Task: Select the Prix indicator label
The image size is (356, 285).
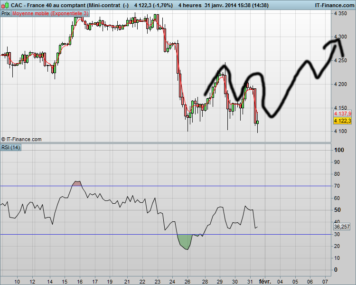Action: tap(6, 14)
